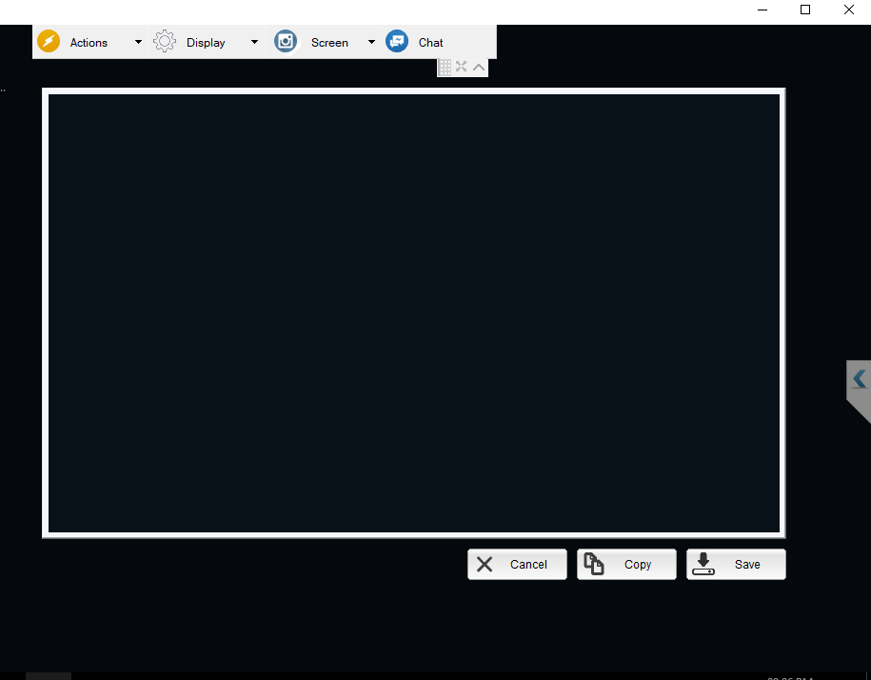Open the Screen menu label

click(x=329, y=43)
